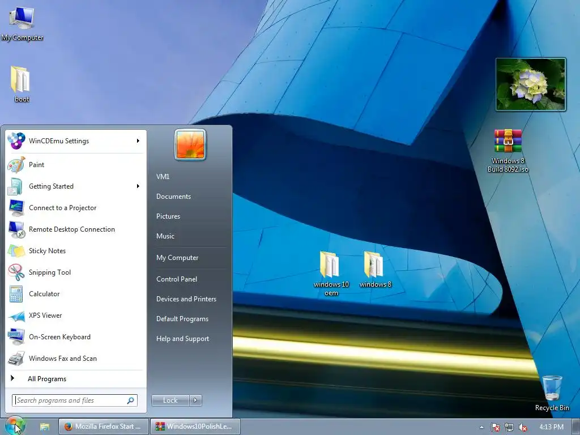
Task: Open VM1 user folder
Action: pos(163,177)
